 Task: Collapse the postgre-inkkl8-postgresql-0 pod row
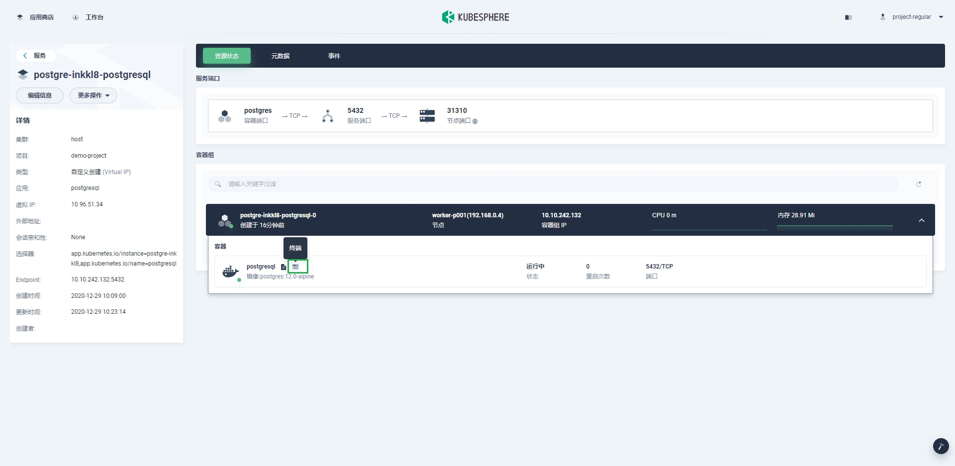[x=922, y=220]
